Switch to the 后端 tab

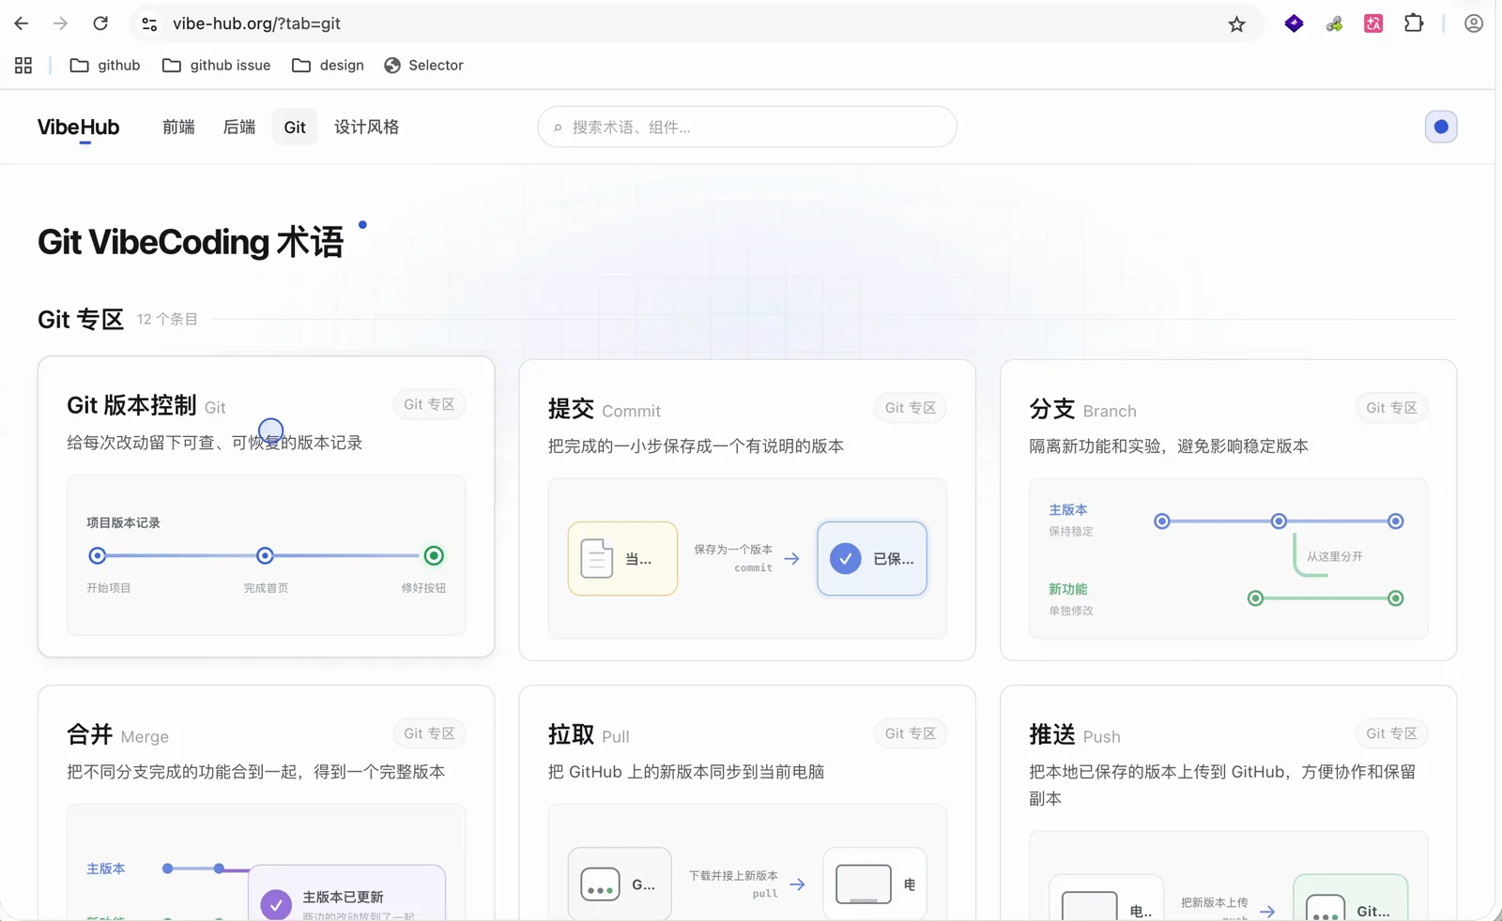pos(239,127)
